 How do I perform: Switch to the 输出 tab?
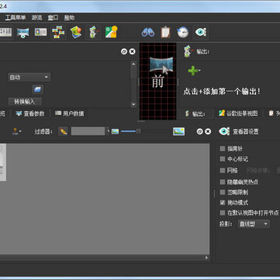coord(196,114)
